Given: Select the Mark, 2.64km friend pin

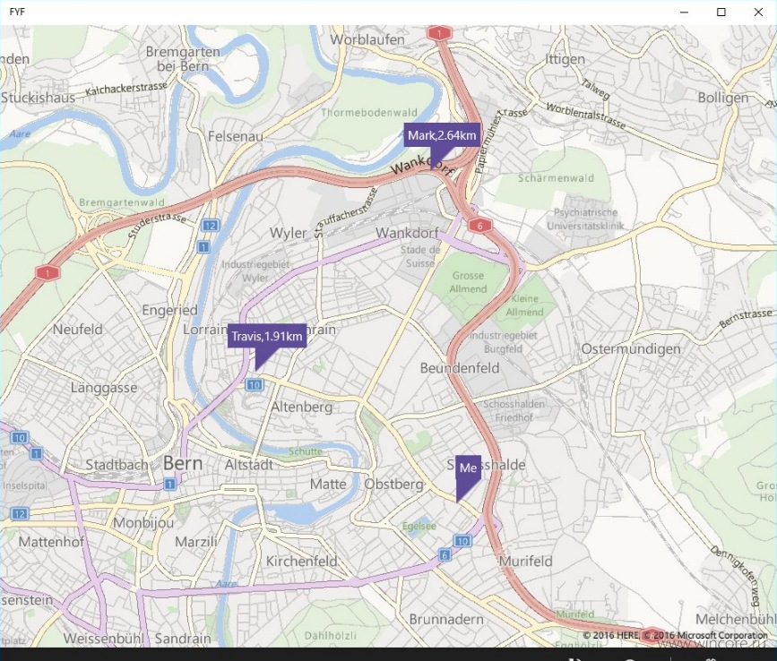Looking at the screenshot, I should point(442,135).
